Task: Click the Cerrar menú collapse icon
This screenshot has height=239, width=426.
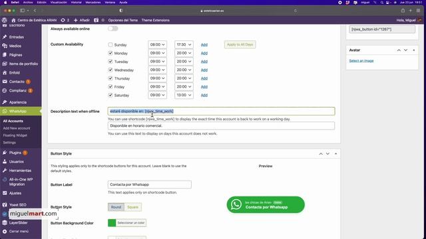Action: [x=5, y=232]
